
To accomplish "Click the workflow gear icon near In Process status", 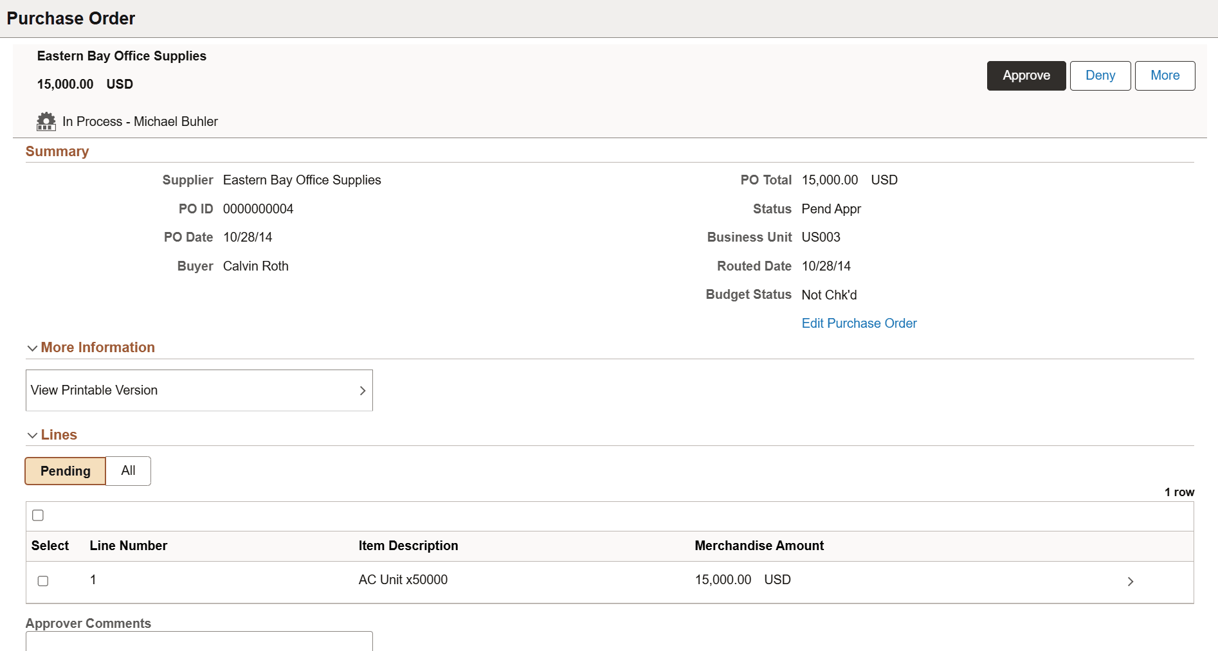I will (46, 121).
